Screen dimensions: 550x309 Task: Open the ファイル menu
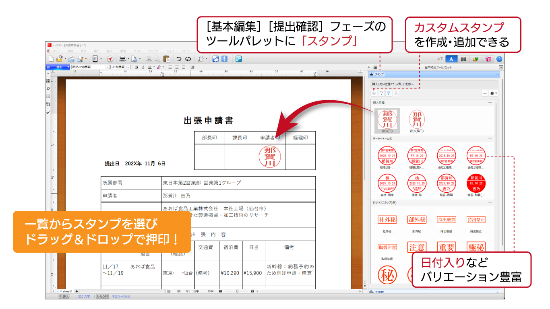click(55, 51)
